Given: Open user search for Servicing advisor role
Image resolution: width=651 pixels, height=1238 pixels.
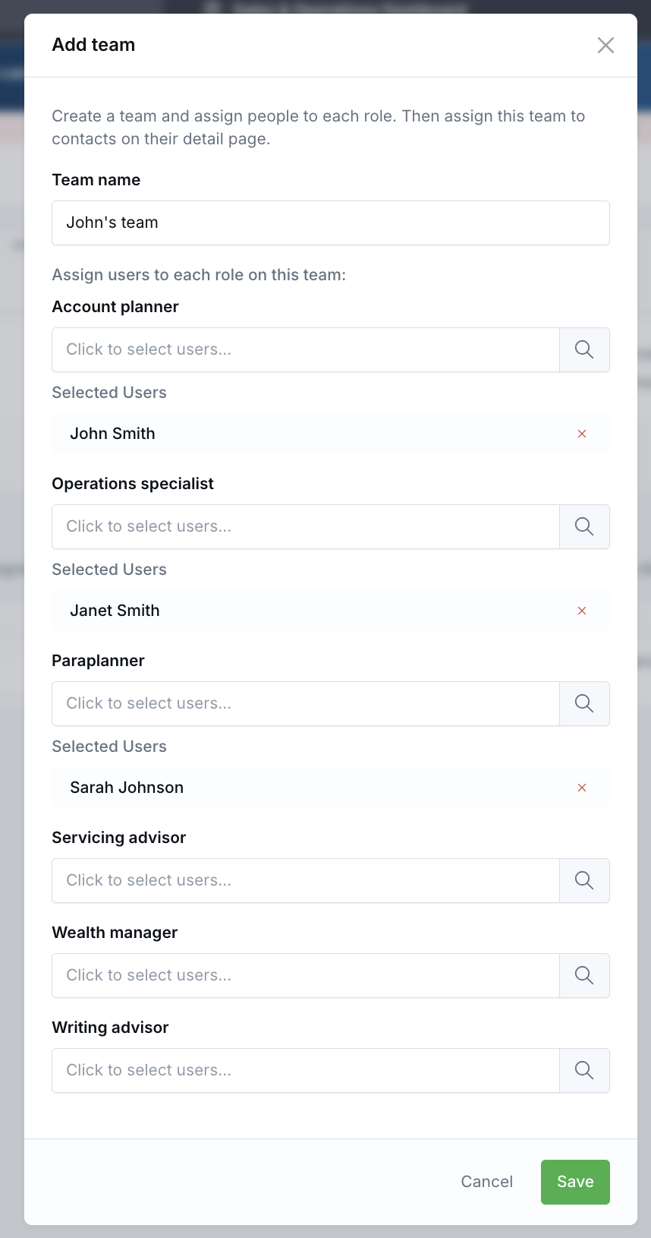Looking at the screenshot, I should 584,880.
